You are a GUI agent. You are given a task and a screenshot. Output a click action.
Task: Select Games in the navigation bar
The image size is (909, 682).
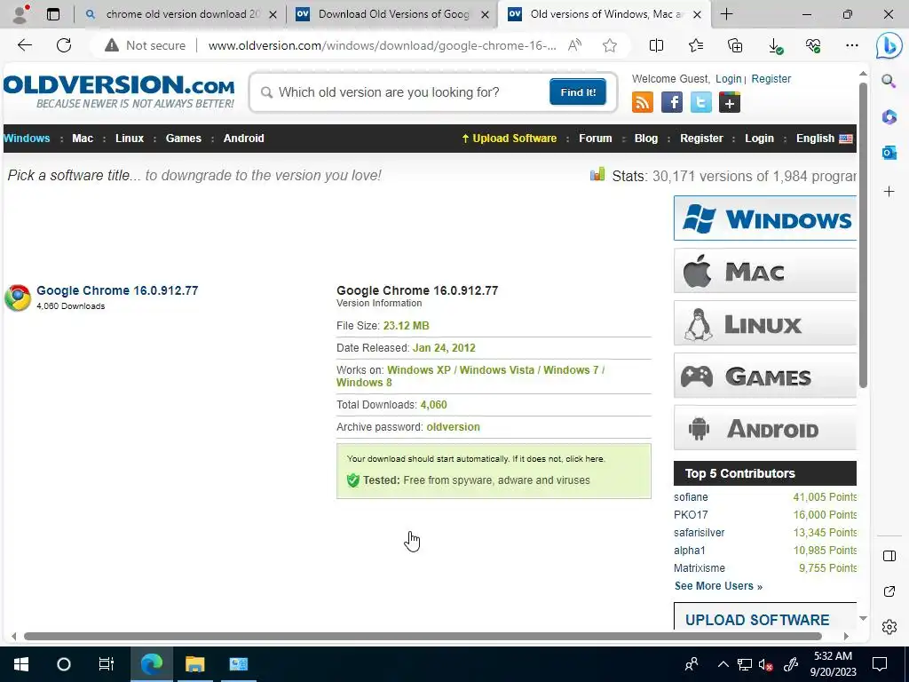tap(183, 138)
